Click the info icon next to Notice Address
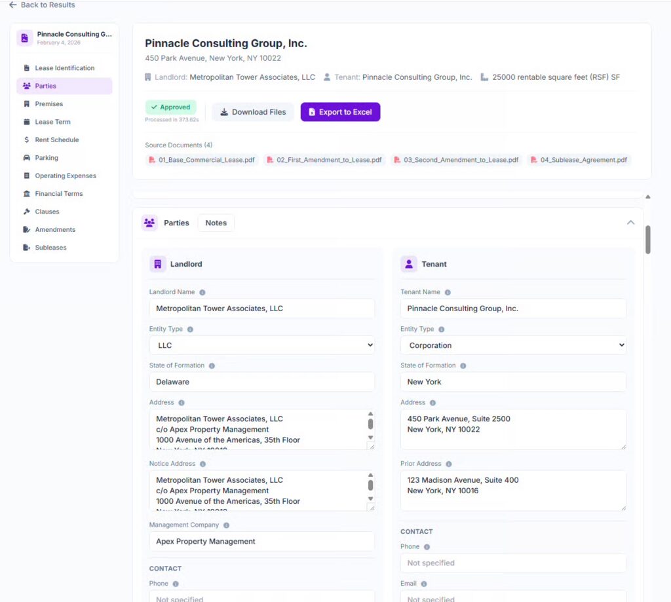 pyautogui.click(x=202, y=464)
